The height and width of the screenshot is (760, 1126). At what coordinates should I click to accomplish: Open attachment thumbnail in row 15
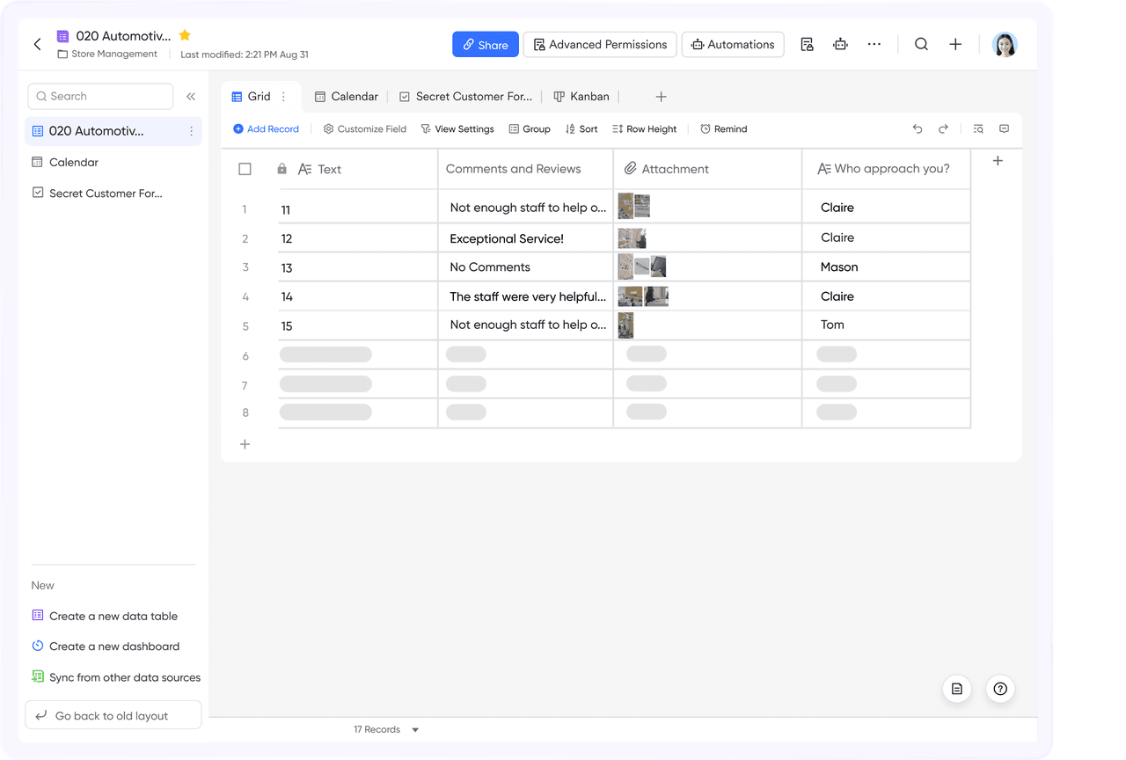click(x=625, y=325)
